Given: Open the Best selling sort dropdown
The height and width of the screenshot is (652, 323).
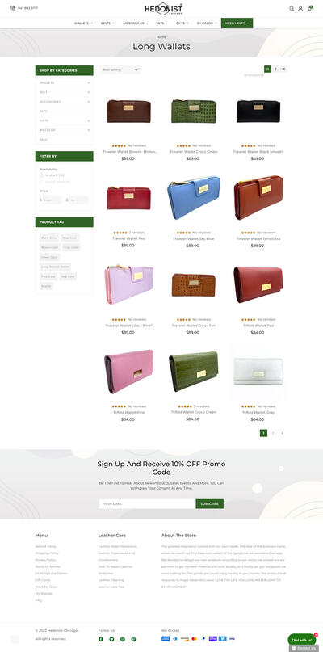Looking at the screenshot, I should pyautogui.click(x=120, y=69).
